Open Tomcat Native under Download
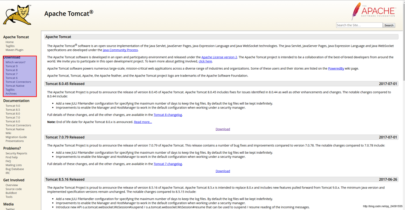This screenshot has height=210, width=405. coord(15,86)
